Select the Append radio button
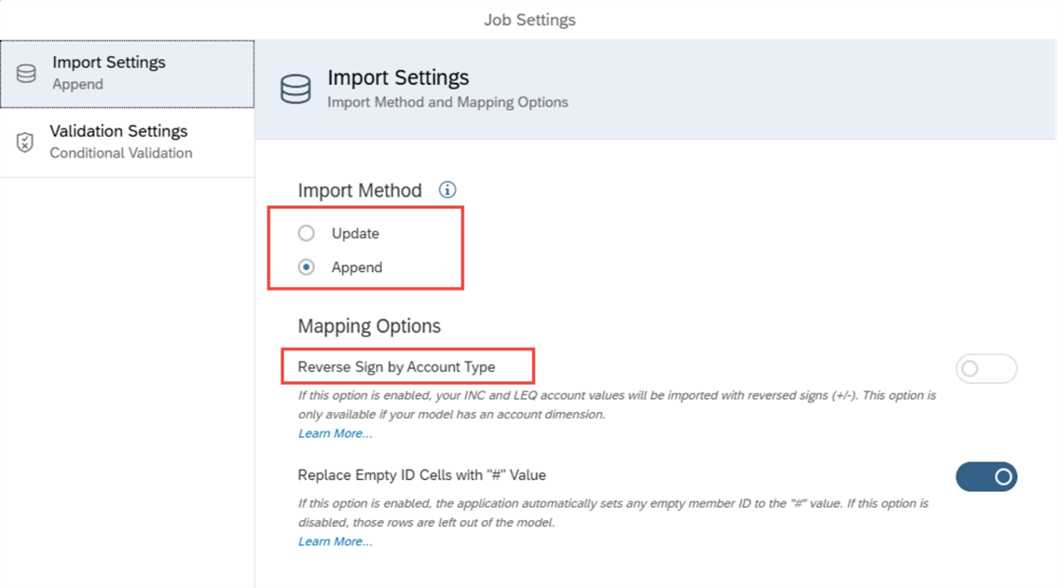This screenshot has width=1058, height=588. click(x=307, y=267)
